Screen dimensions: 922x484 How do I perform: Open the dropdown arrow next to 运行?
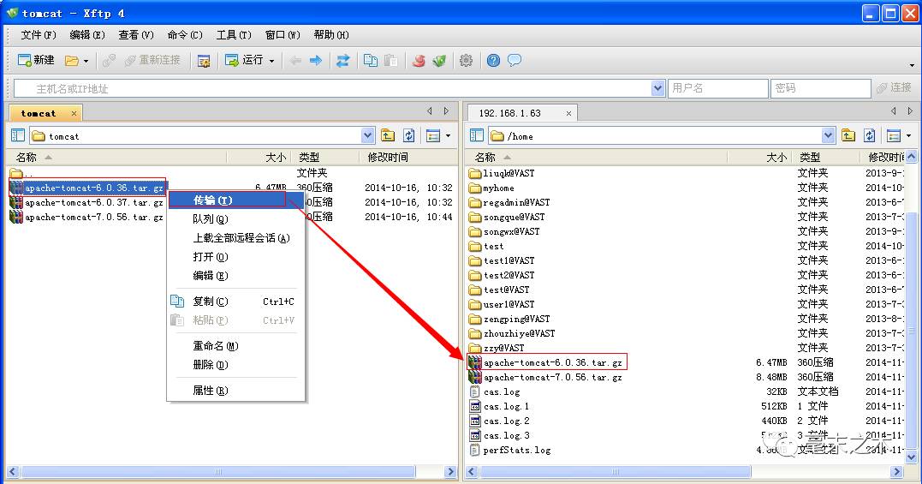tap(271, 61)
